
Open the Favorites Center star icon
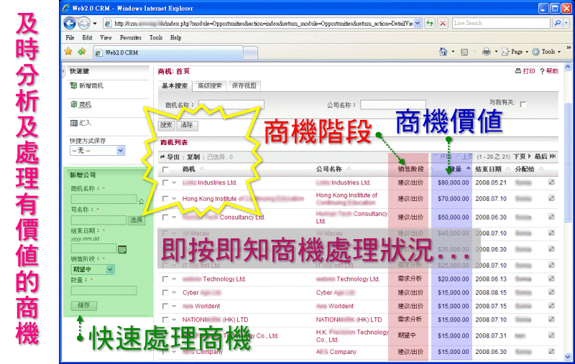(68, 52)
